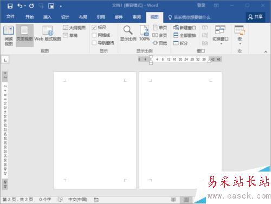This screenshot has height=204, width=271.
Task: Redo or repeat the last action
Action: pos(31,6)
